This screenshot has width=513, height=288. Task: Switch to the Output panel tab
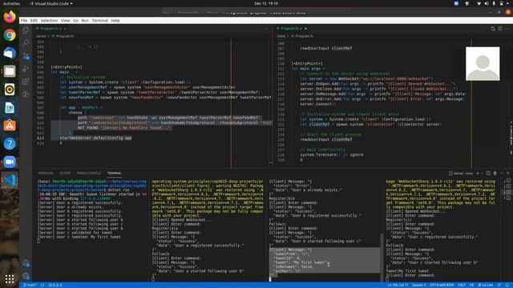[65, 174]
